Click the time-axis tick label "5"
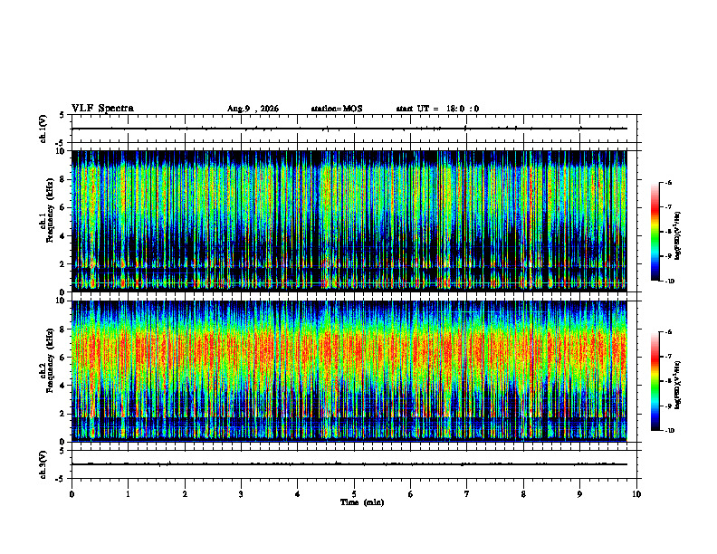Image resolution: width=717 pixels, height=554 pixels. pyautogui.click(x=354, y=494)
